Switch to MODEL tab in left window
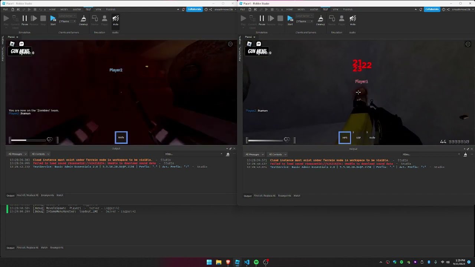The height and width of the screenshot is (267, 475). (x=64, y=9)
